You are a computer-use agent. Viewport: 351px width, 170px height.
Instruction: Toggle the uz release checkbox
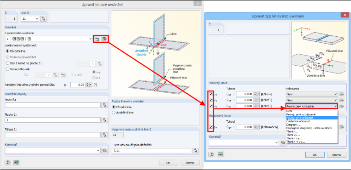click(211, 106)
